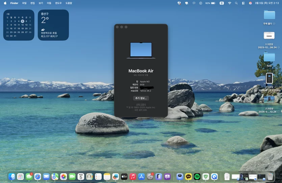Open Spotlight search in menu bar
The image size is (282, 183).
click(236, 3)
